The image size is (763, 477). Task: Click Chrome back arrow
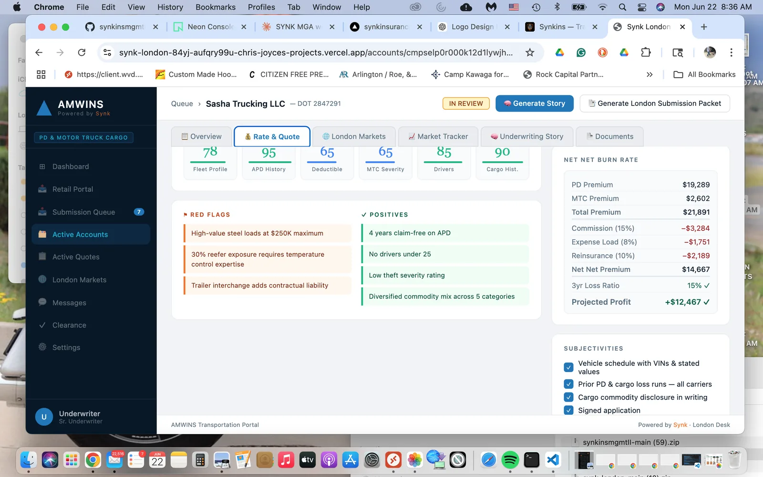[39, 52]
